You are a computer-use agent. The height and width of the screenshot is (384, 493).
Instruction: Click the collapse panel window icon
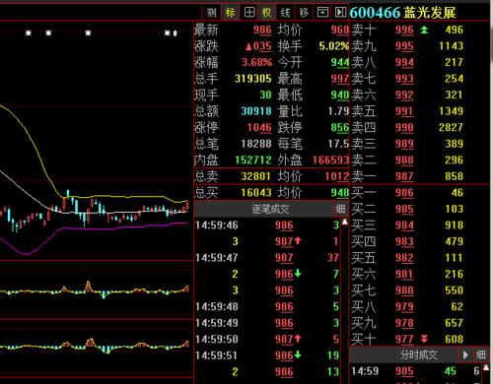[x=322, y=13]
